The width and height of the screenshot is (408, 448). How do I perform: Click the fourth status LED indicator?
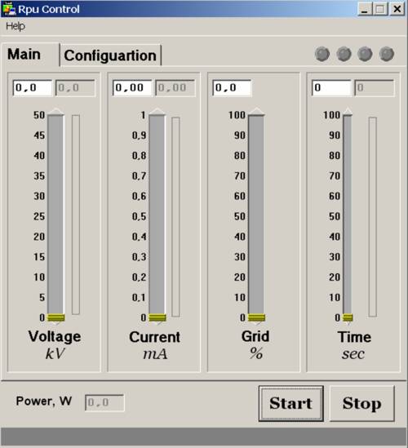pos(387,54)
